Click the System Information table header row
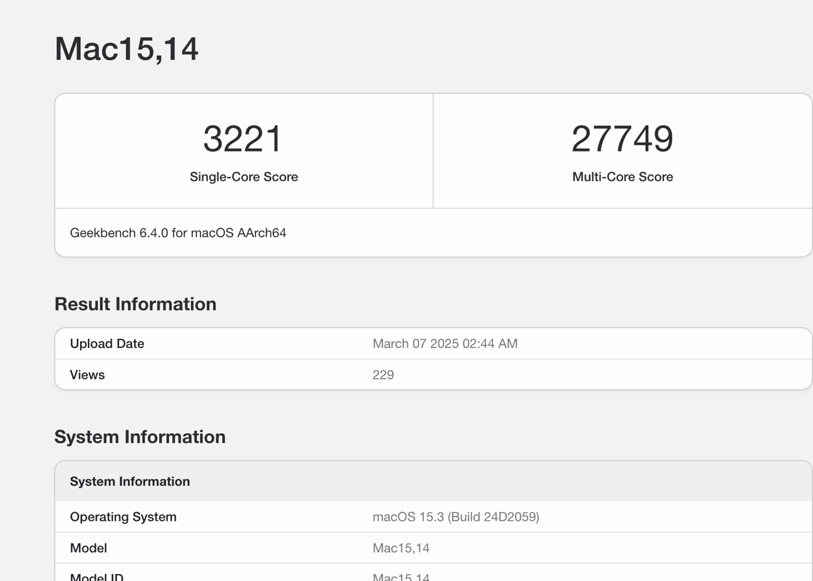The height and width of the screenshot is (581, 813). point(433,481)
